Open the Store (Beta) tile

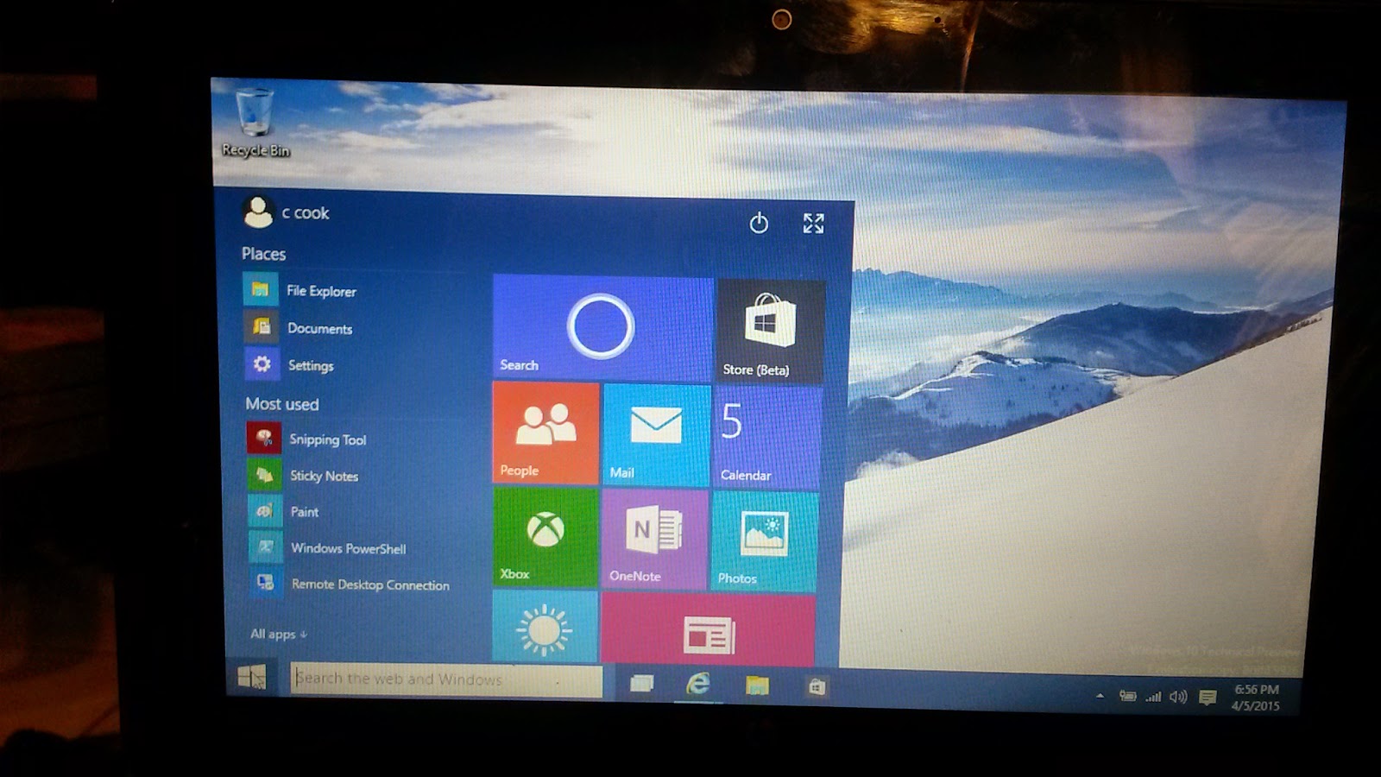pos(770,331)
